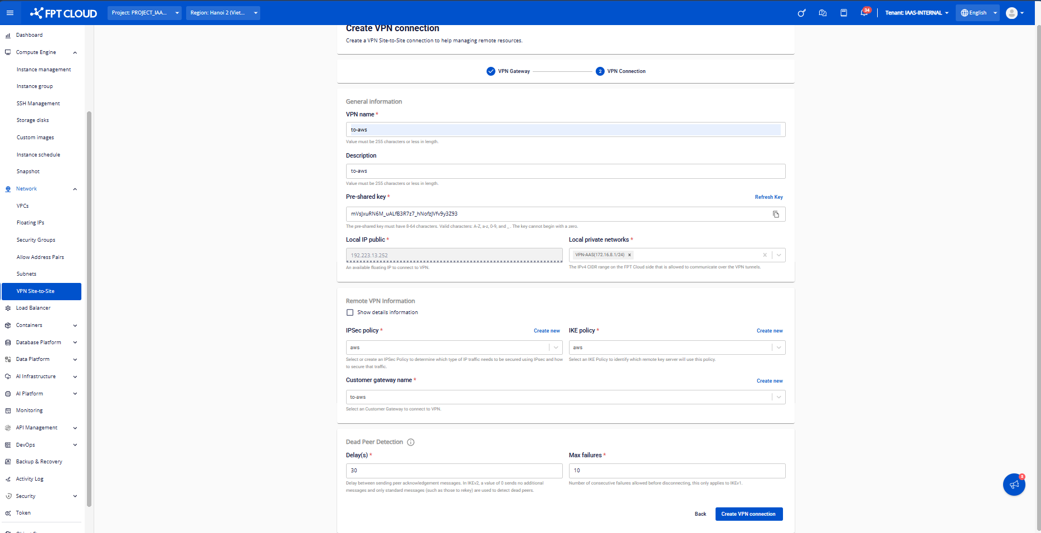1041x533 pixels.
Task: Click the hamburger menu icon
Action: pos(9,13)
